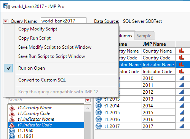Select t1.Country Code in the column list
The height and width of the screenshot is (139, 190).
46,113
